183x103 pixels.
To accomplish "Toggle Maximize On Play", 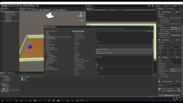I will (134, 10).
